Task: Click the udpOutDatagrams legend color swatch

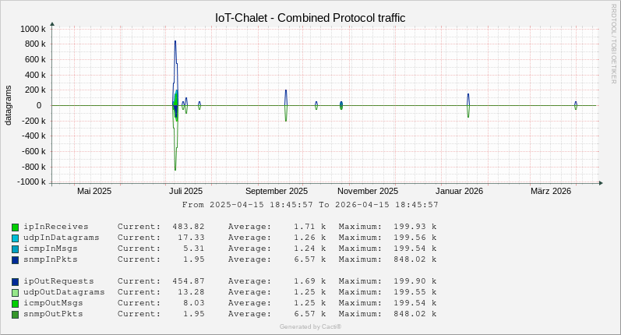Action: coord(15,292)
